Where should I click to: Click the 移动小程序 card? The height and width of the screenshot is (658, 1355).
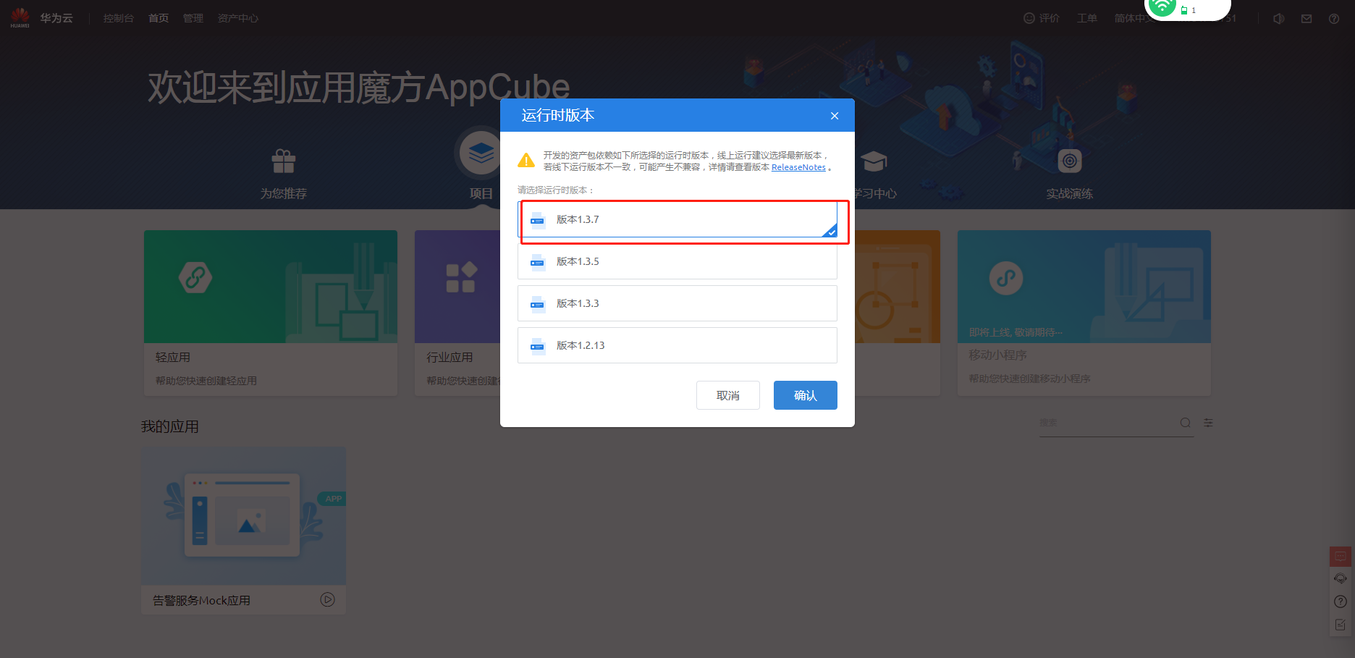pos(1084,313)
